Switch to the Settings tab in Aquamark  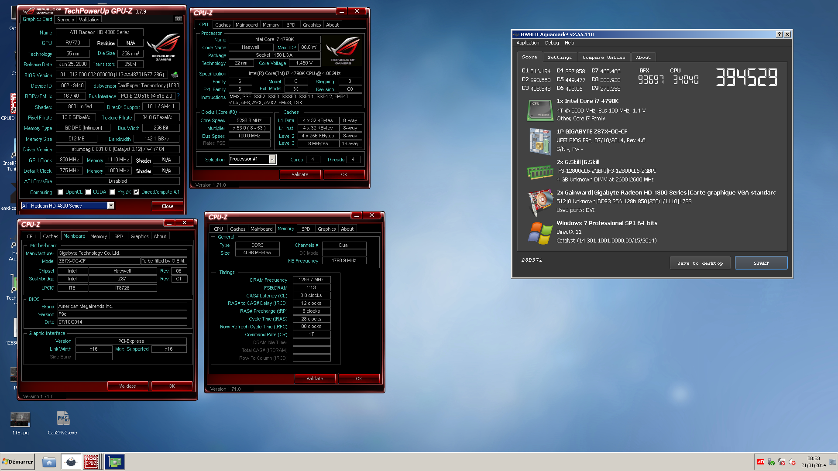(560, 57)
